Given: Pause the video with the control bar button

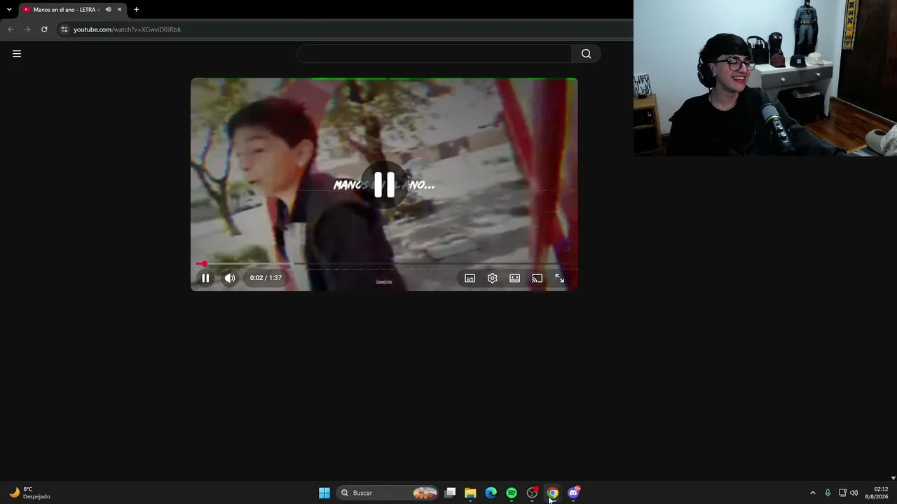Looking at the screenshot, I should click(x=205, y=278).
